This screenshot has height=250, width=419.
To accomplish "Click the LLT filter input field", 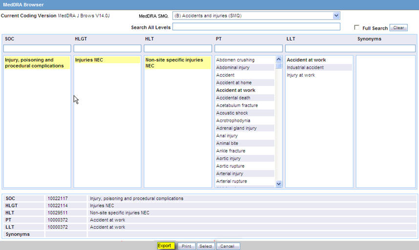I will point(350,48).
